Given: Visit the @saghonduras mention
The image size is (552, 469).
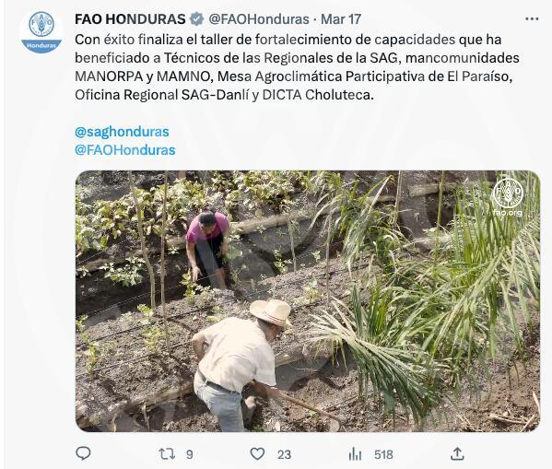Looking at the screenshot, I should [122, 132].
